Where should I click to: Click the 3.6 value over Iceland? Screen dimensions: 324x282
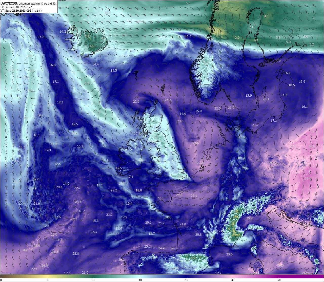coord(91,46)
